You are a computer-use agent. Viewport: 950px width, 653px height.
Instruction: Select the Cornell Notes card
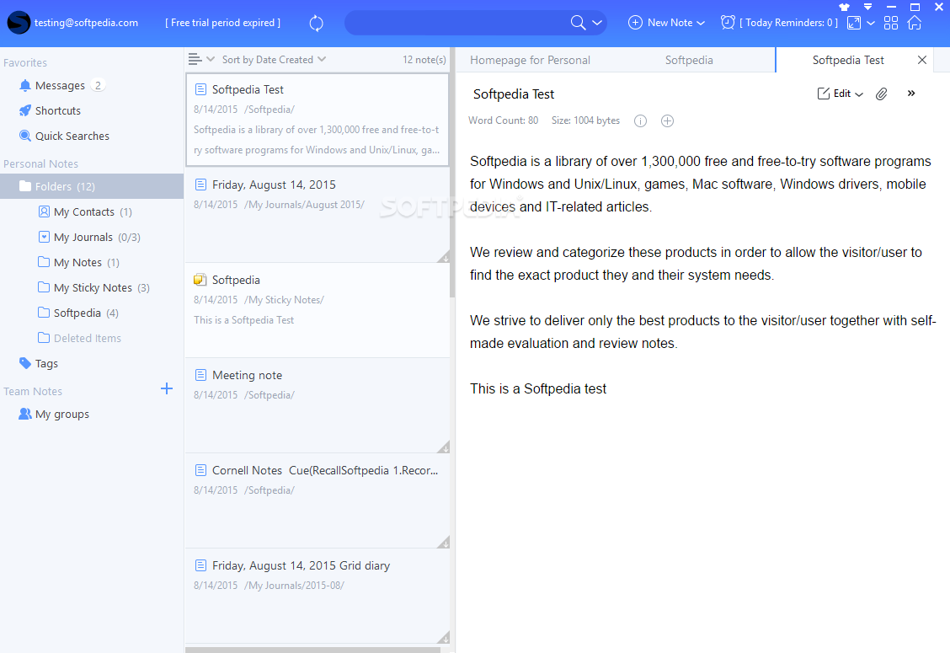coord(318,500)
